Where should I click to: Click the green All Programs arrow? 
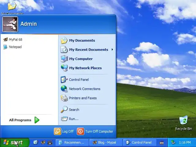37,120
